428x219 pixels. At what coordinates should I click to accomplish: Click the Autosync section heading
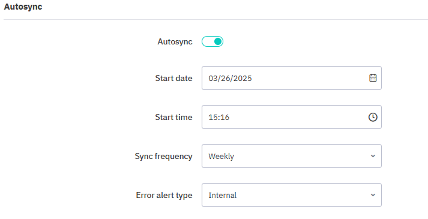(x=23, y=7)
